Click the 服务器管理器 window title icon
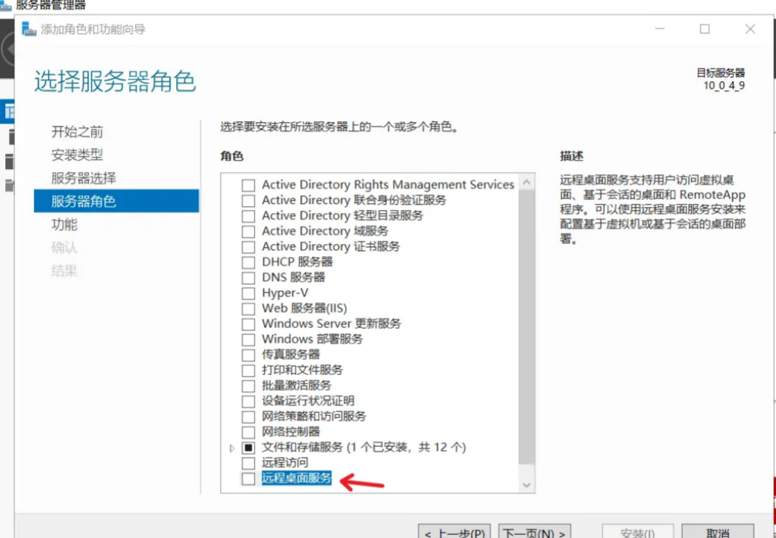The width and height of the screenshot is (776, 538). point(6,5)
